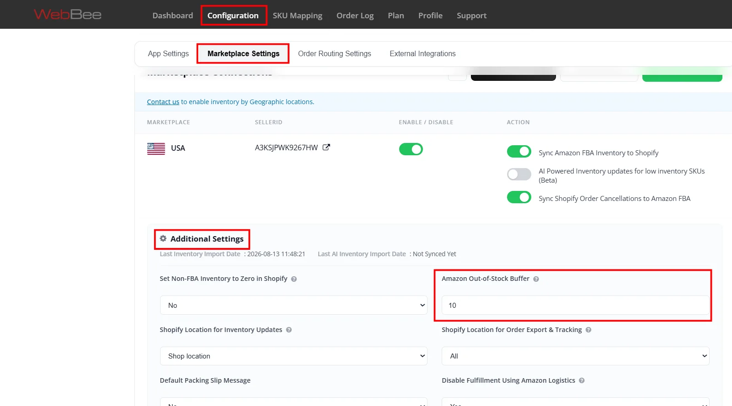This screenshot has height=406, width=732.
Task: Open the Shop location dropdown
Action: (294, 356)
